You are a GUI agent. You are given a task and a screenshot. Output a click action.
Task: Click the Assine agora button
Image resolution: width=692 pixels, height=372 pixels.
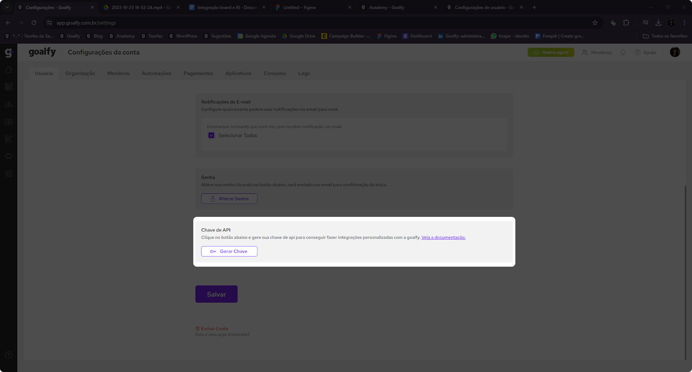(551, 52)
